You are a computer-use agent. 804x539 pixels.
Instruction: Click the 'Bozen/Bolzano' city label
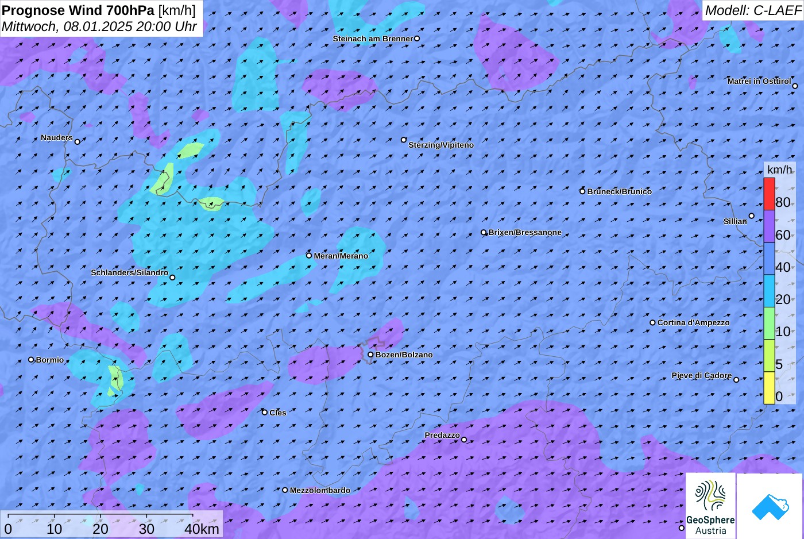click(x=404, y=355)
